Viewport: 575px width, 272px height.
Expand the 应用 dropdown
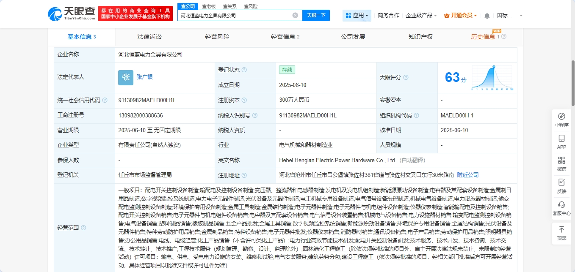tap(357, 16)
